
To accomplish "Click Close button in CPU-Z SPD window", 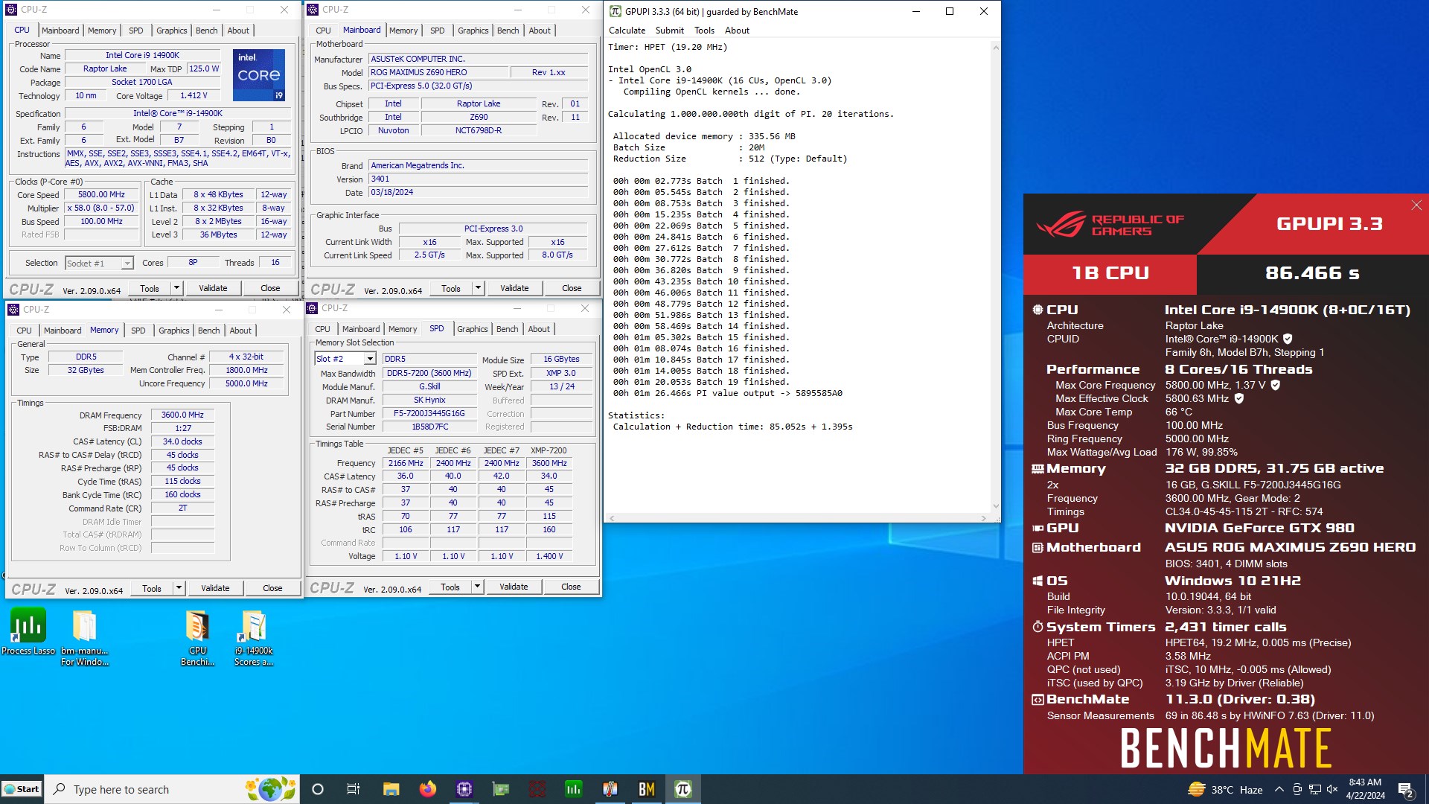I will coord(571,587).
